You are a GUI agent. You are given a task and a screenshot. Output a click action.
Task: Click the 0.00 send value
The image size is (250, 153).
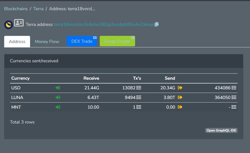tap(171, 107)
